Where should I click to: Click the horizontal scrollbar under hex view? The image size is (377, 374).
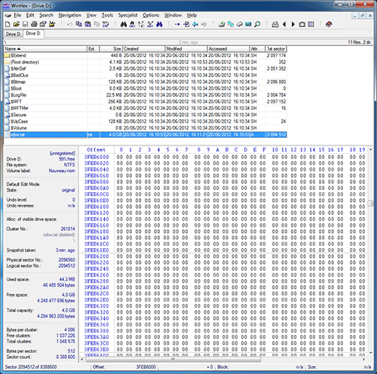coord(222,360)
